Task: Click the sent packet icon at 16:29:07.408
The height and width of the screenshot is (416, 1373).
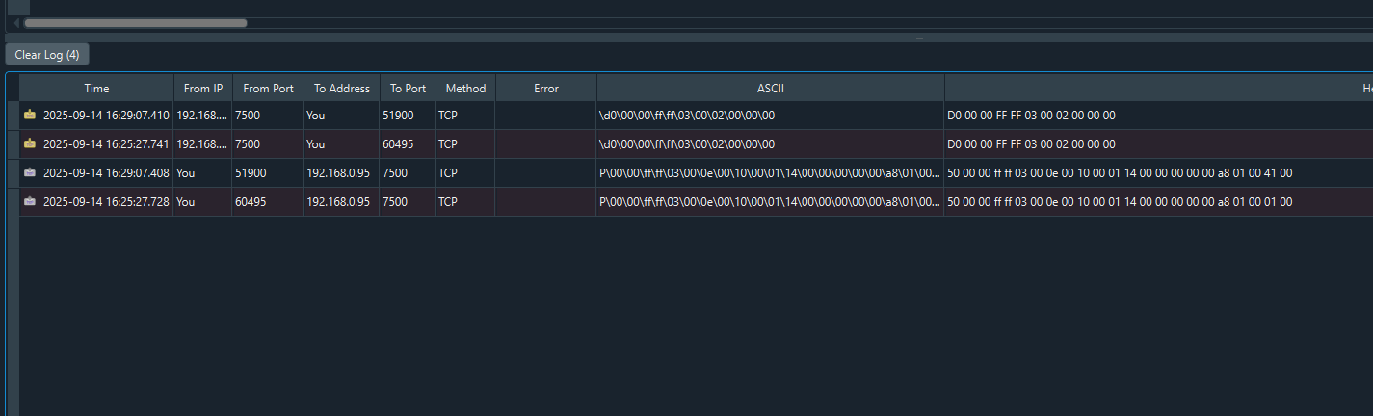Action: point(30,173)
